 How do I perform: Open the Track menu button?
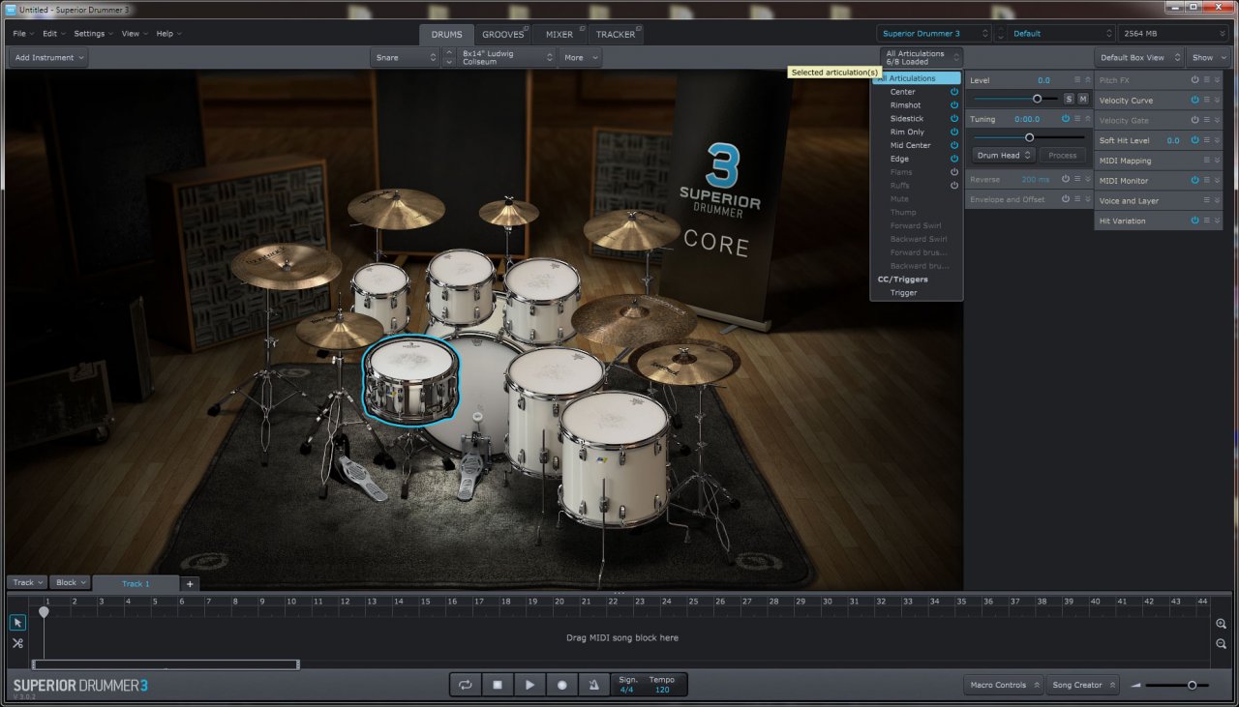(28, 582)
